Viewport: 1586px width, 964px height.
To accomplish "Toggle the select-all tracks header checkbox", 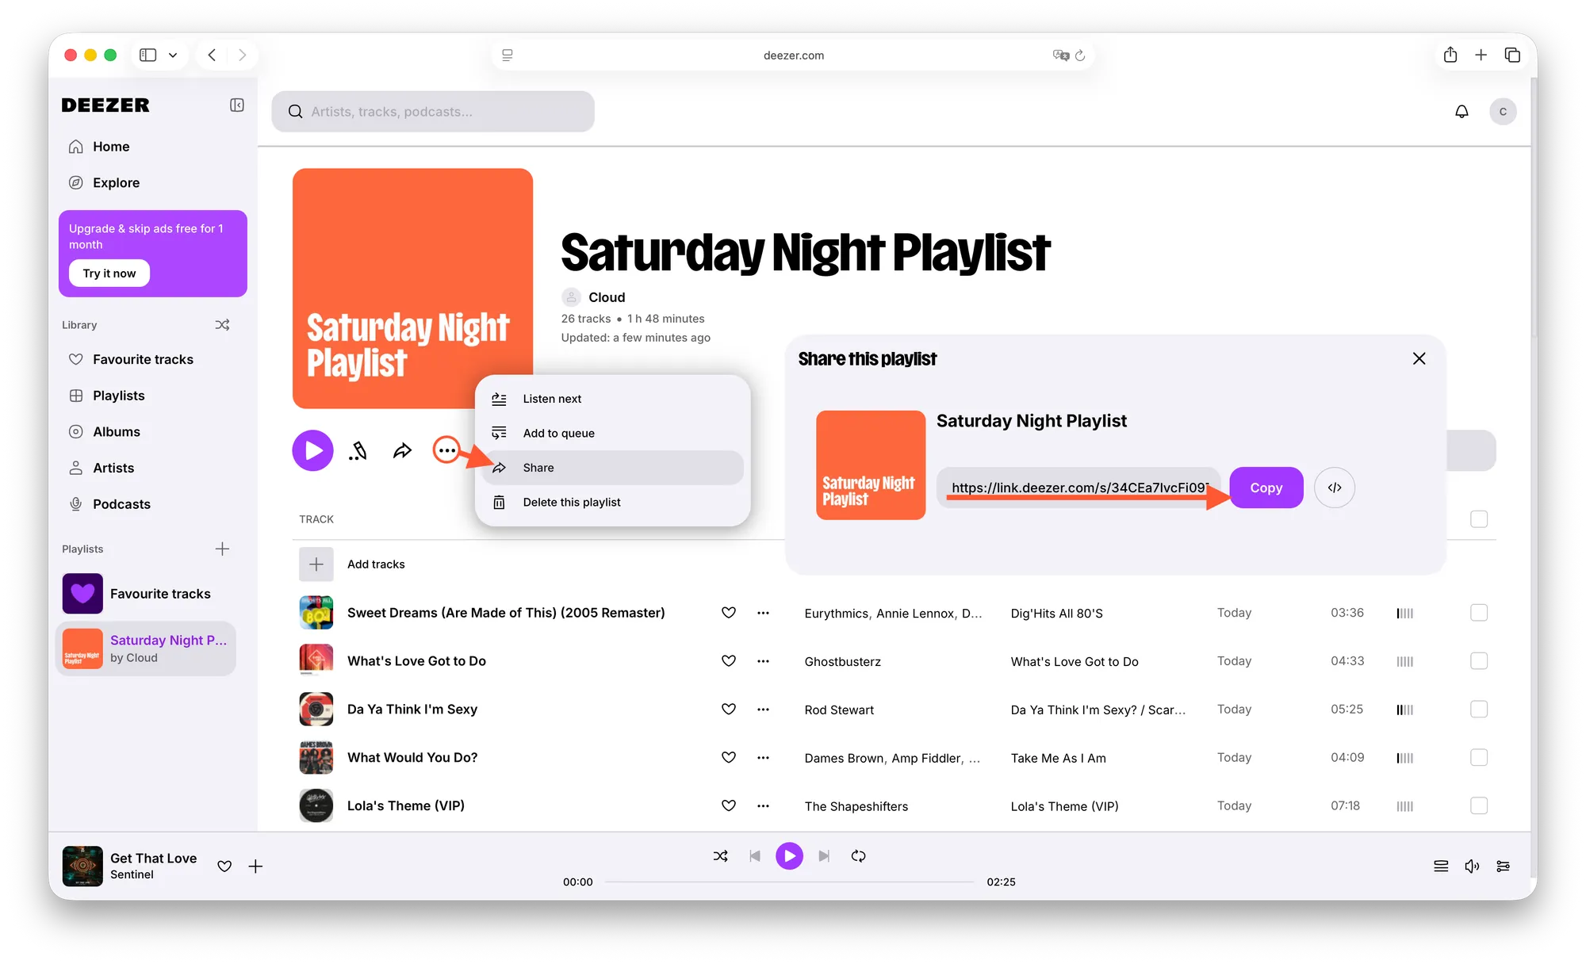I will [1478, 519].
